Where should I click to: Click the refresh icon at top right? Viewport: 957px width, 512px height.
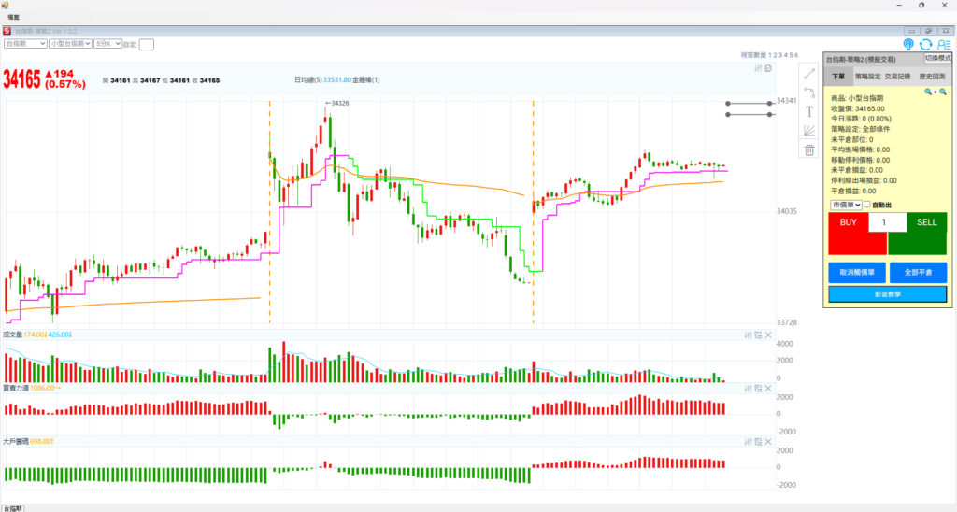(925, 44)
